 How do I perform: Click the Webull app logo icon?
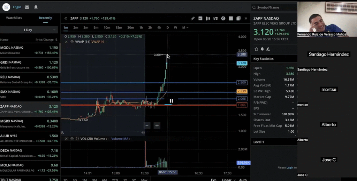[6, 7]
